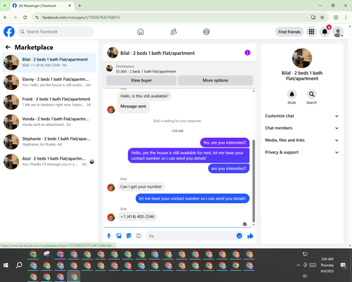Click the 'Hello, is this still available?' message

coord(144,96)
